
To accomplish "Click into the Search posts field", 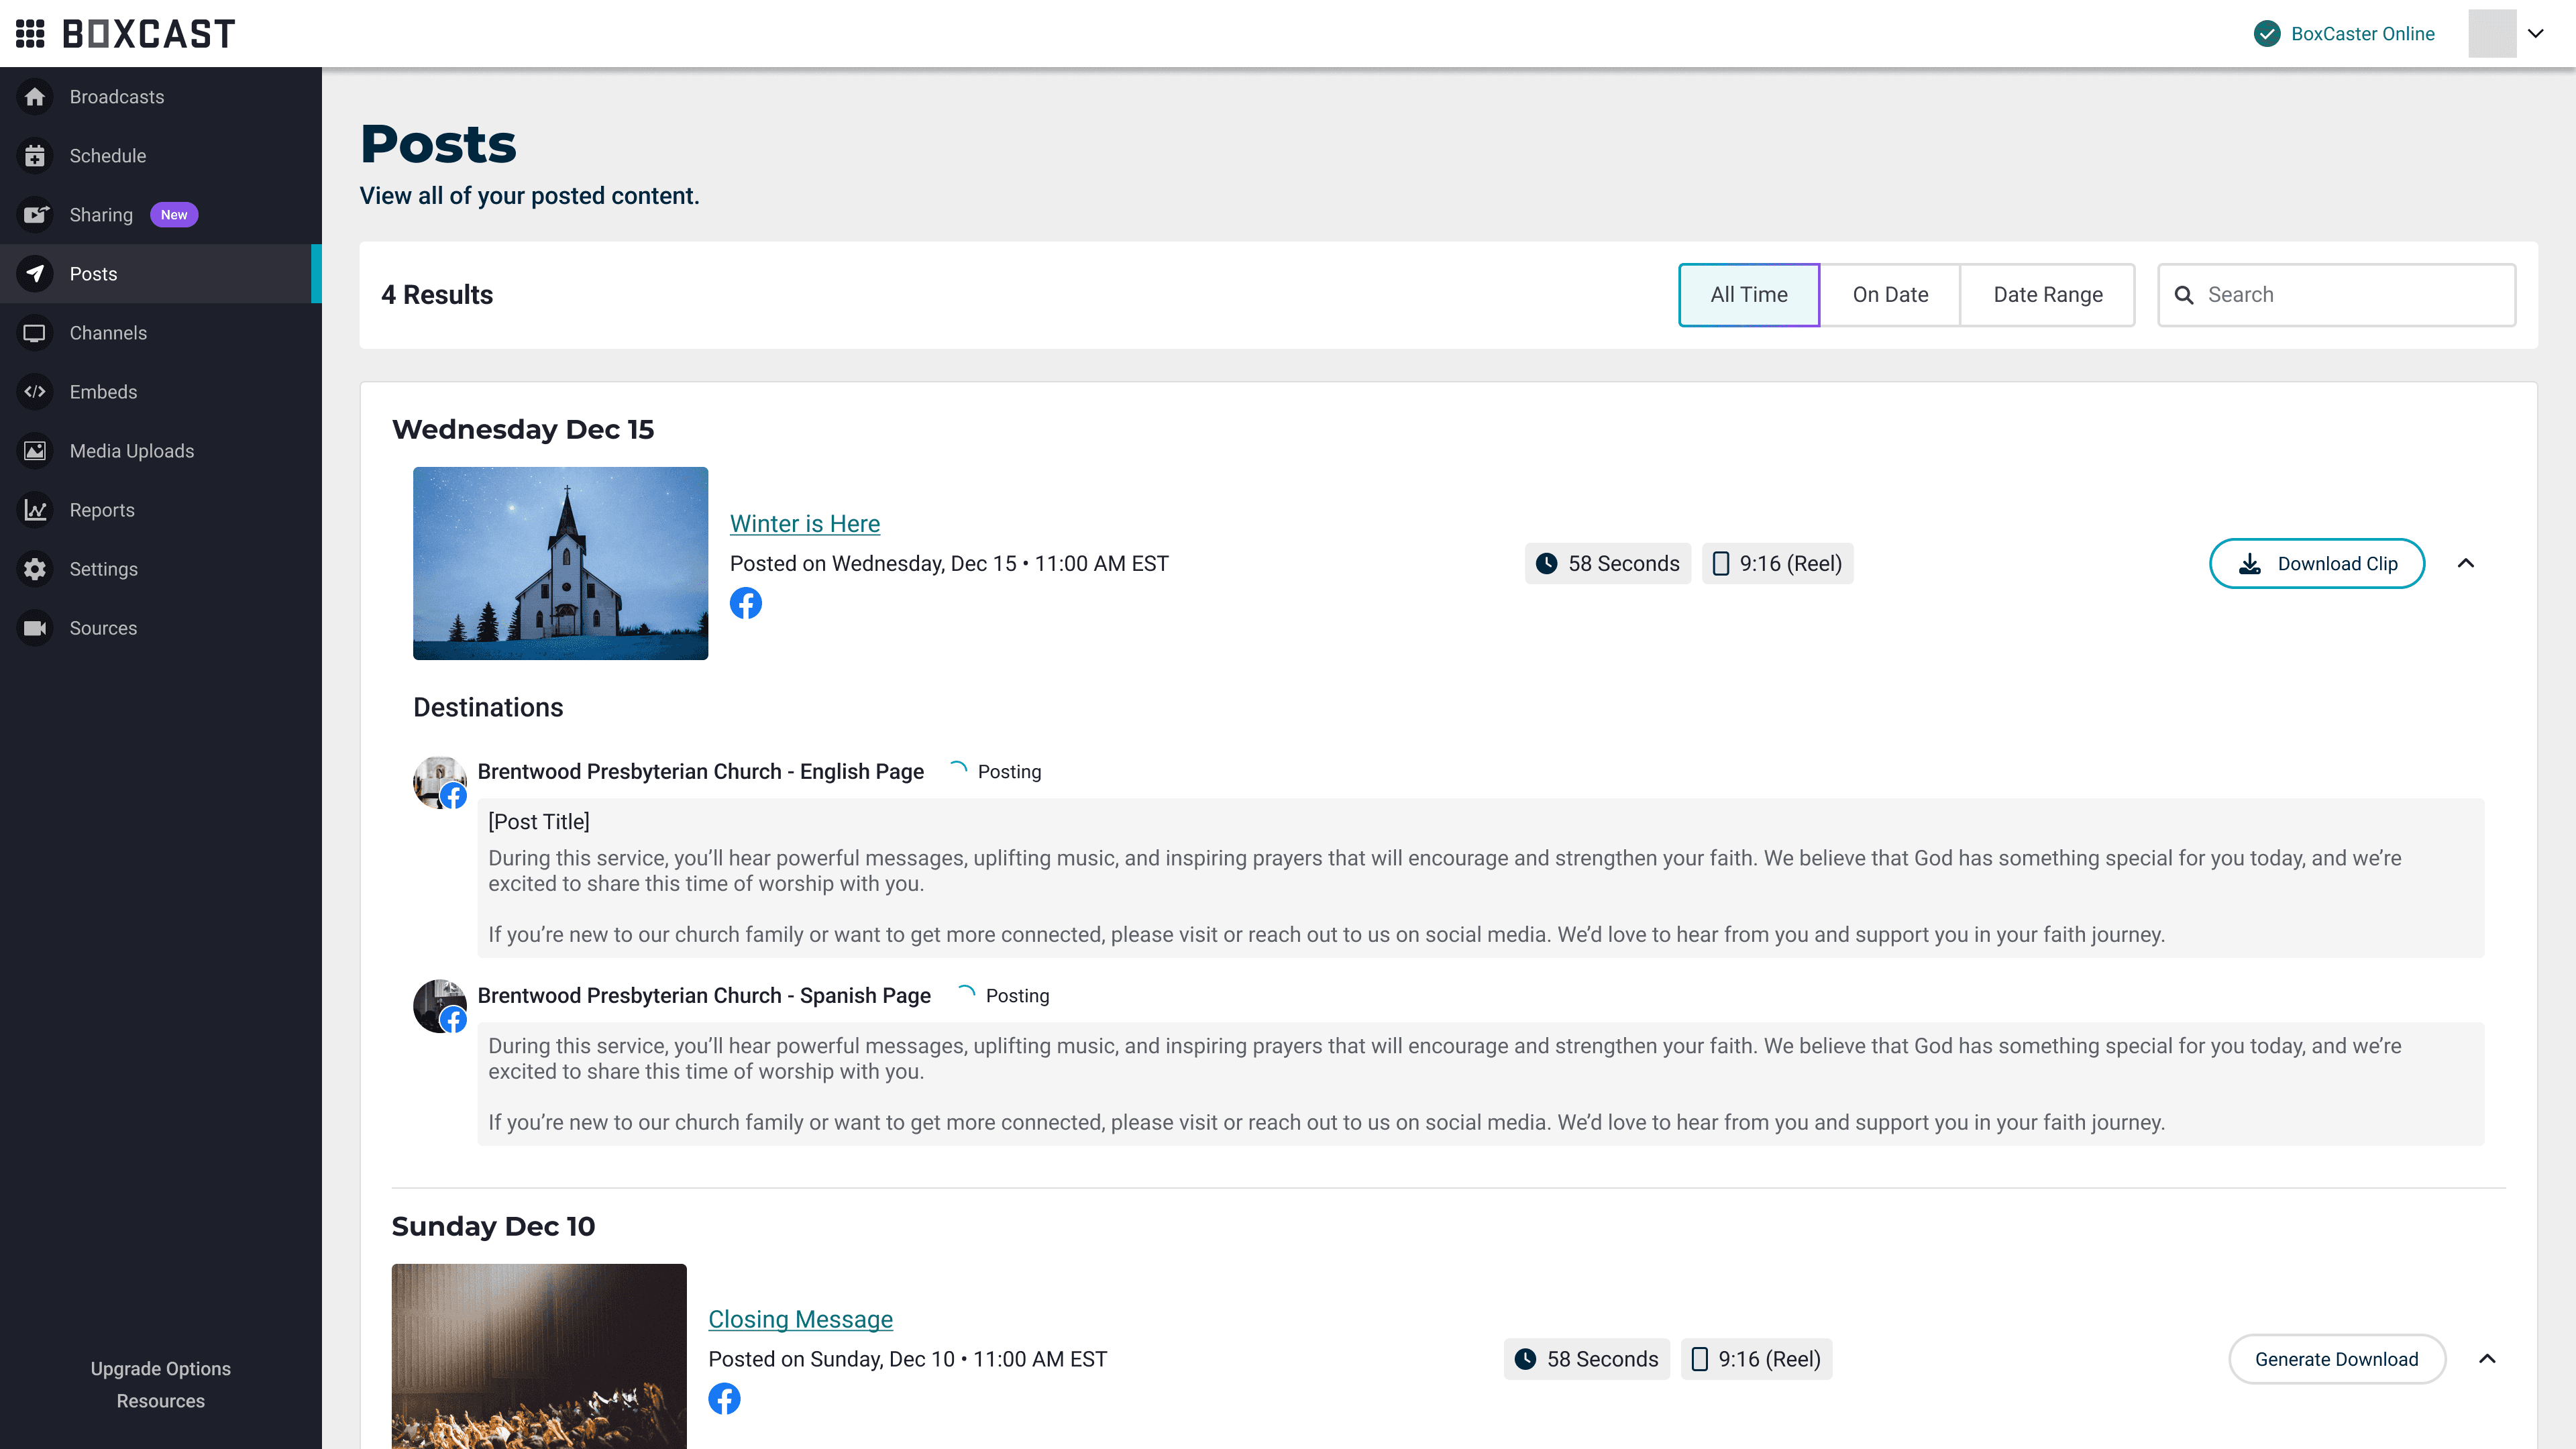I will point(2350,295).
